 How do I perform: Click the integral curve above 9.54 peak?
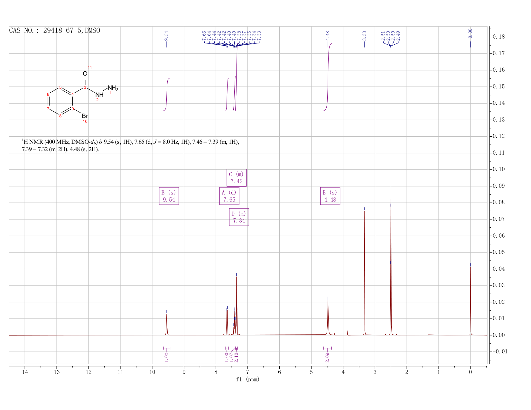click(x=167, y=95)
